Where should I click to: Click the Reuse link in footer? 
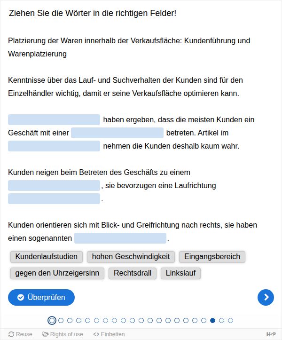pyautogui.click(x=20, y=334)
